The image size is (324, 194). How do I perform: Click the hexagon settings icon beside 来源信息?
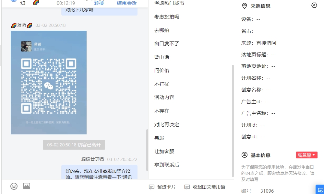pos(314,6)
